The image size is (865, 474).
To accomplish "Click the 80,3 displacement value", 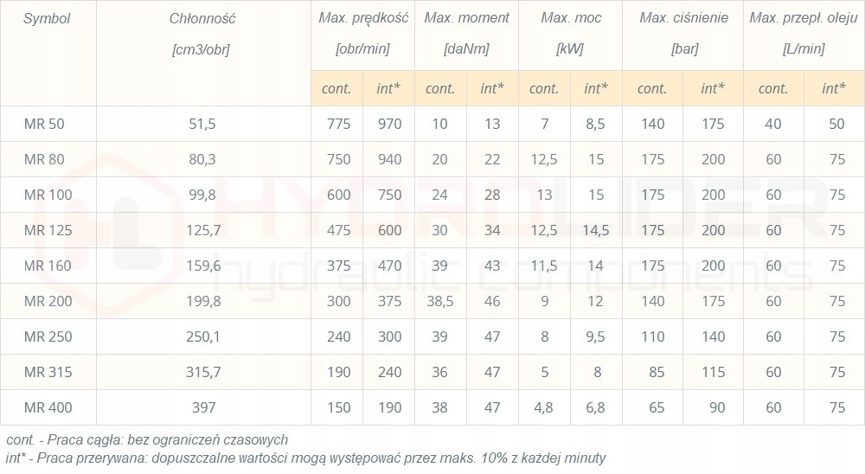I will [x=200, y=159].
